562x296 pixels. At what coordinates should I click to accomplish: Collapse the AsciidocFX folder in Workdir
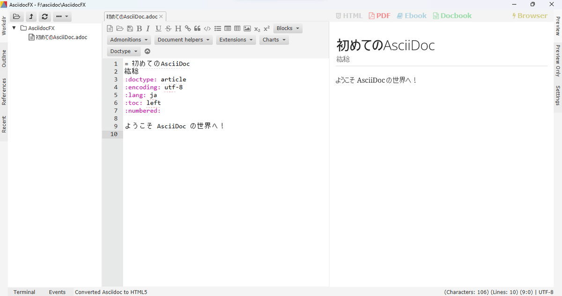point(14,28)
